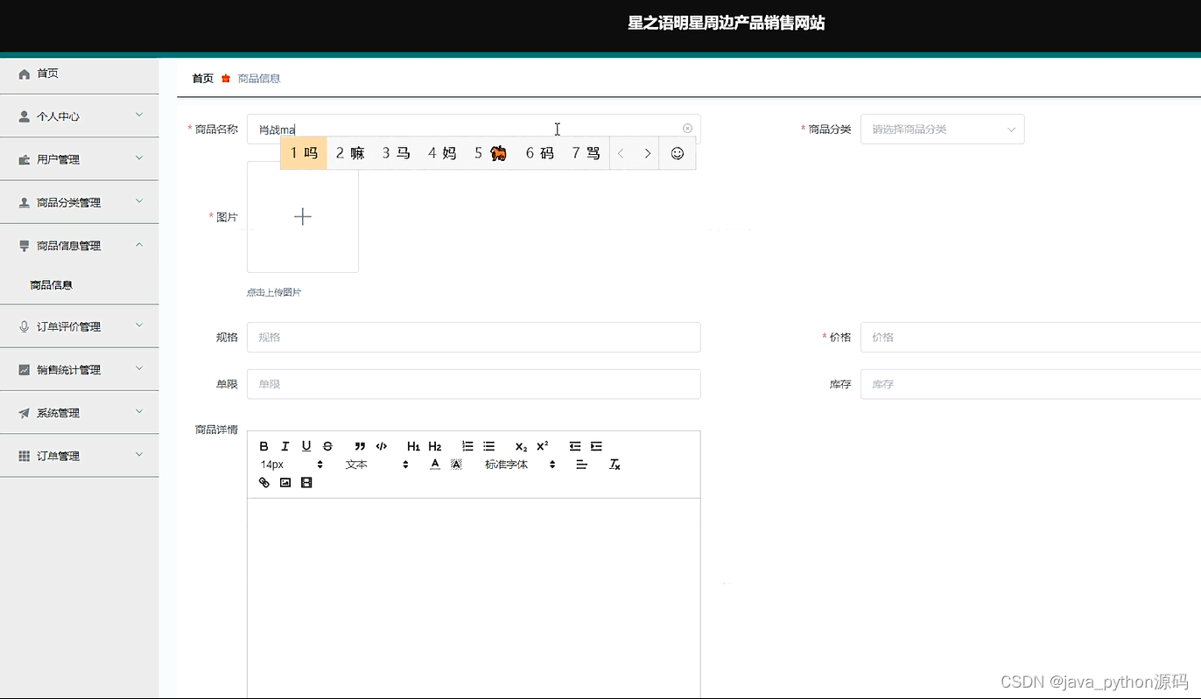Toggle strikethrough formatting in editor
1201x699 pixels.
coord(327,446)
